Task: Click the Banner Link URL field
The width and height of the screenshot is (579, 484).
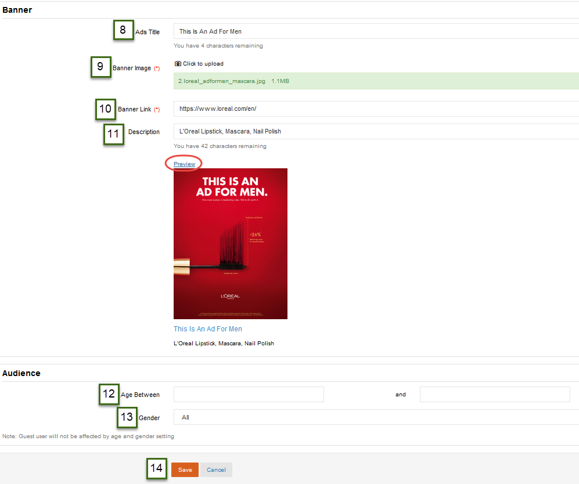Action: (376, 109)
